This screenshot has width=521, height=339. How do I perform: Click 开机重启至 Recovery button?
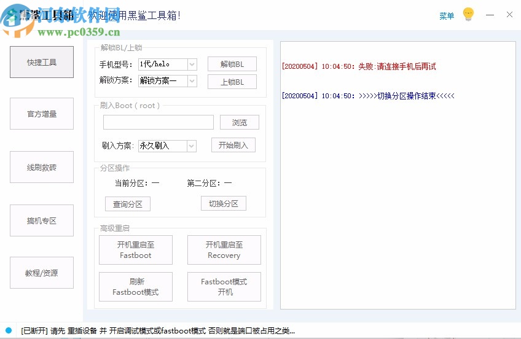pos(224,250)
